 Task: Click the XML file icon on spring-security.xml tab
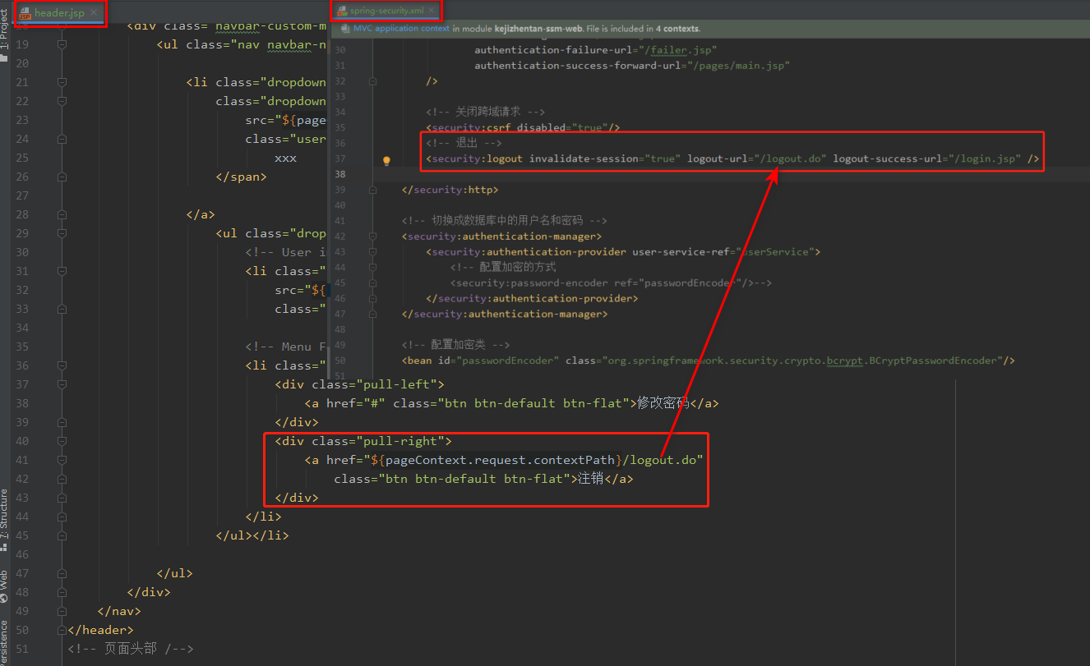coord(342,11)
